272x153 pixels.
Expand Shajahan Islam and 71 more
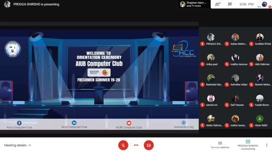[194, 4]
